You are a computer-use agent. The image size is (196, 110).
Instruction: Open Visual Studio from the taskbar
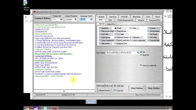36,108
